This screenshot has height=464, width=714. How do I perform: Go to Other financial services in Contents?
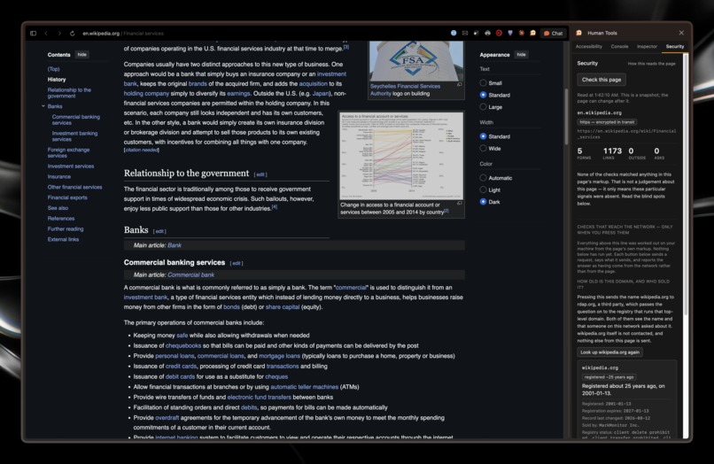coord(74,187)
